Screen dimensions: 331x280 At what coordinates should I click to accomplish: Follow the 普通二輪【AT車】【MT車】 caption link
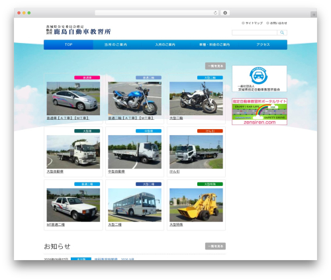131,118
